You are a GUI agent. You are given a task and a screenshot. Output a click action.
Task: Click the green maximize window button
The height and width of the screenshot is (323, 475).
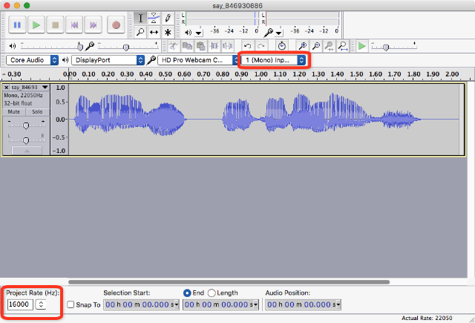pos(27,5)
